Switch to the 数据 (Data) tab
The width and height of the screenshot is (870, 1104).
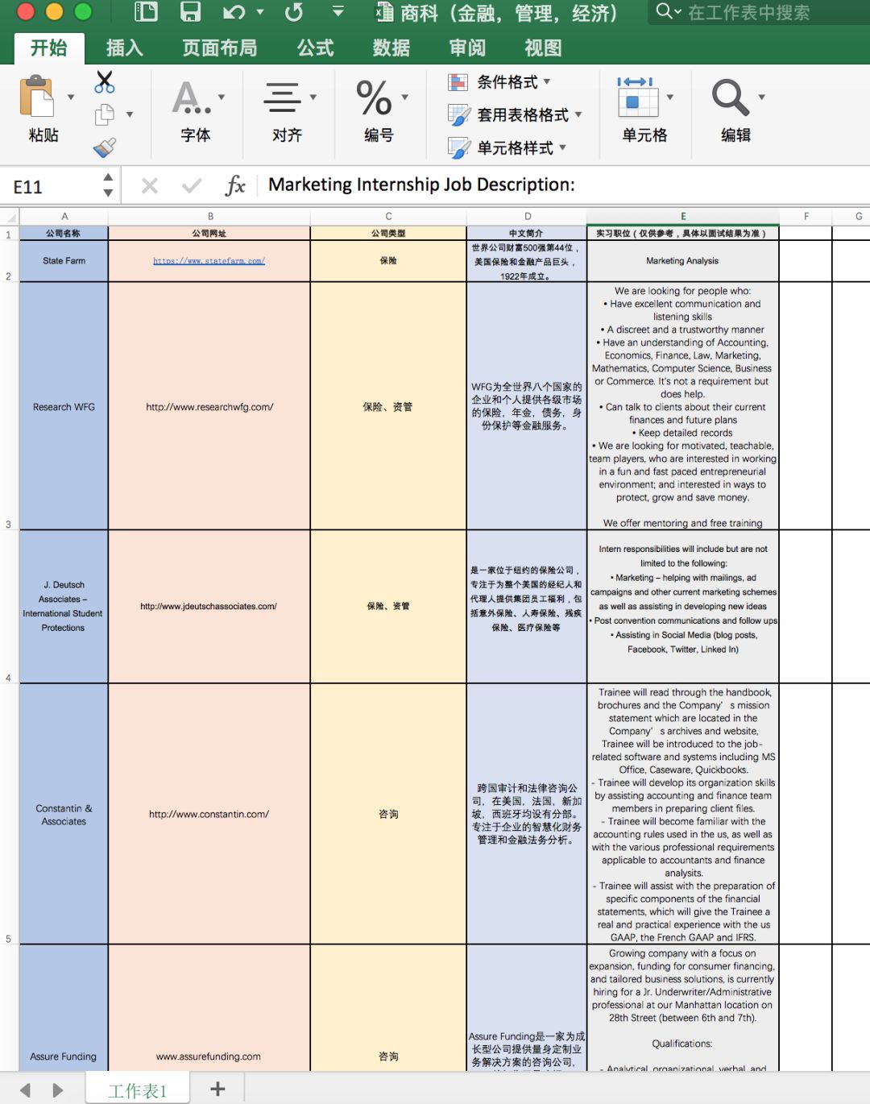391,48
